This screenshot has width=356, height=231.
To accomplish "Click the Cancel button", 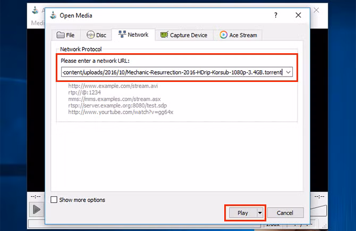I will click(285, 213).
